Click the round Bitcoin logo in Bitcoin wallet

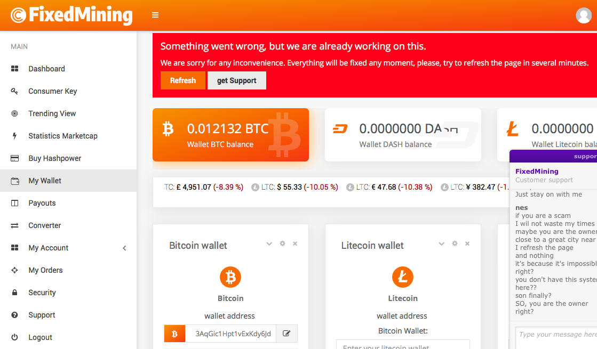tap(230, 277)
